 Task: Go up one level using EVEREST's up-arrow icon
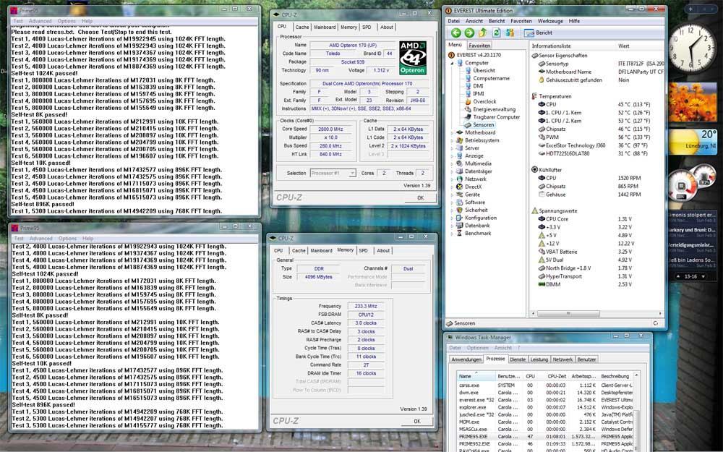click(x=483, y=33)
